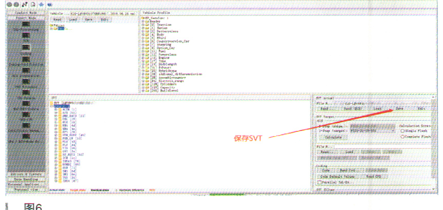443x210 pixels.
Task: Click Save in the SVT Actual section
Action: (399, 108)
